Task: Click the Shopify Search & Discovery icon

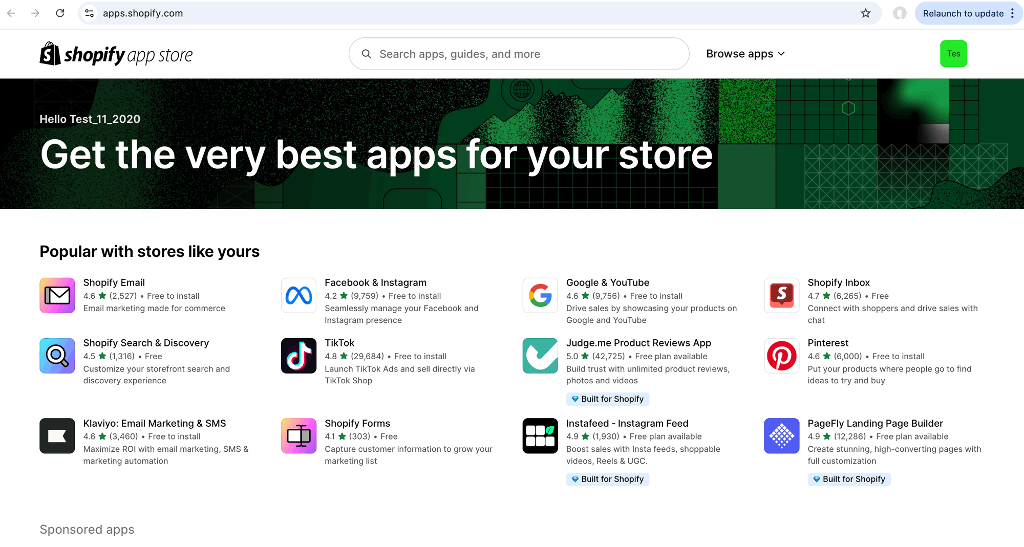Action: (57, 356)
